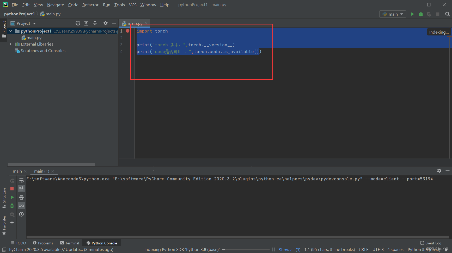Image resolution: width=452 pixels, height=253 pixels.
Task: Rerun console icon in Python Console
Action: [x=12, y=180]
